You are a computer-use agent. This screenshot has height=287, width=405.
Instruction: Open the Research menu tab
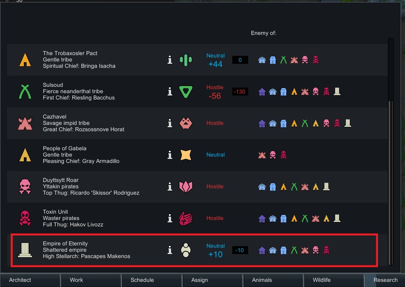[385, 280]
